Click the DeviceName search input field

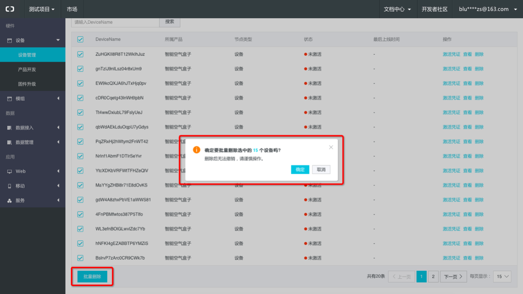click(115, 22)
